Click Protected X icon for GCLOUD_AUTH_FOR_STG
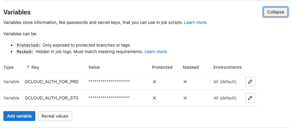The image size is (291, 128). point(154,98)
